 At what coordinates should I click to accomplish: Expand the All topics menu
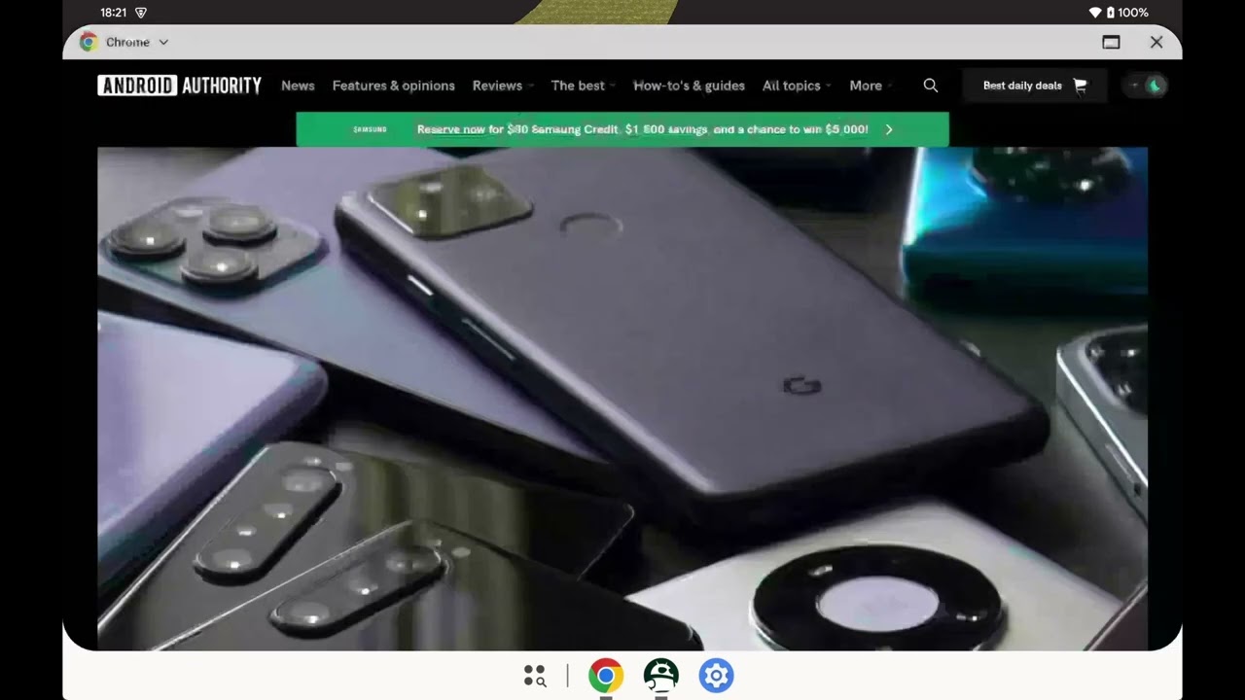point(796,86)
